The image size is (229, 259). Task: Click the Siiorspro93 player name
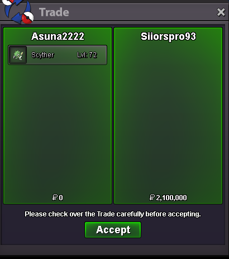(x=168, y=36)
